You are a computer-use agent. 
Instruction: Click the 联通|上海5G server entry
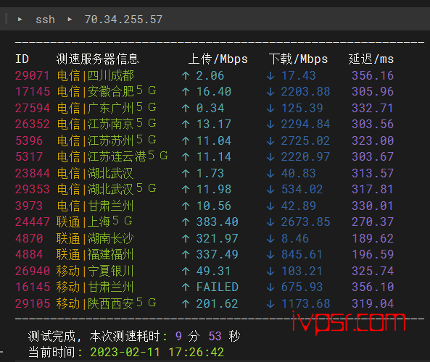tap(94, 222)
